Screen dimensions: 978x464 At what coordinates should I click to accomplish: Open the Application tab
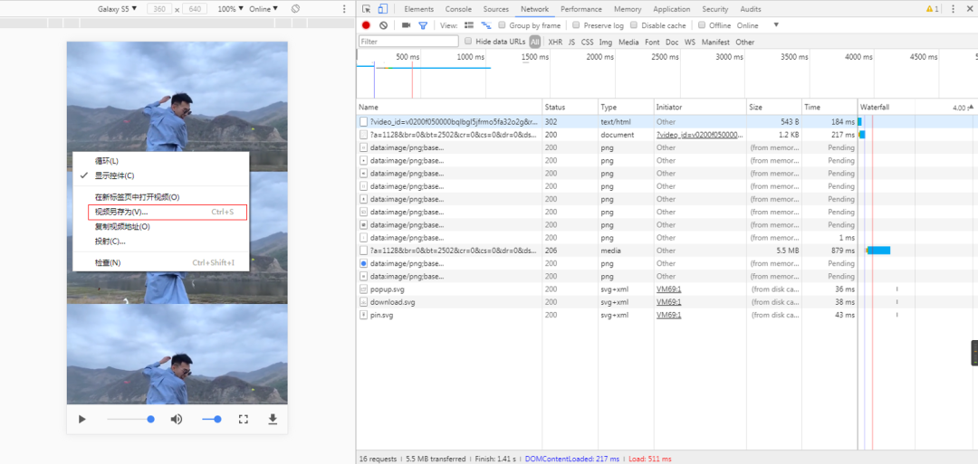672,9
